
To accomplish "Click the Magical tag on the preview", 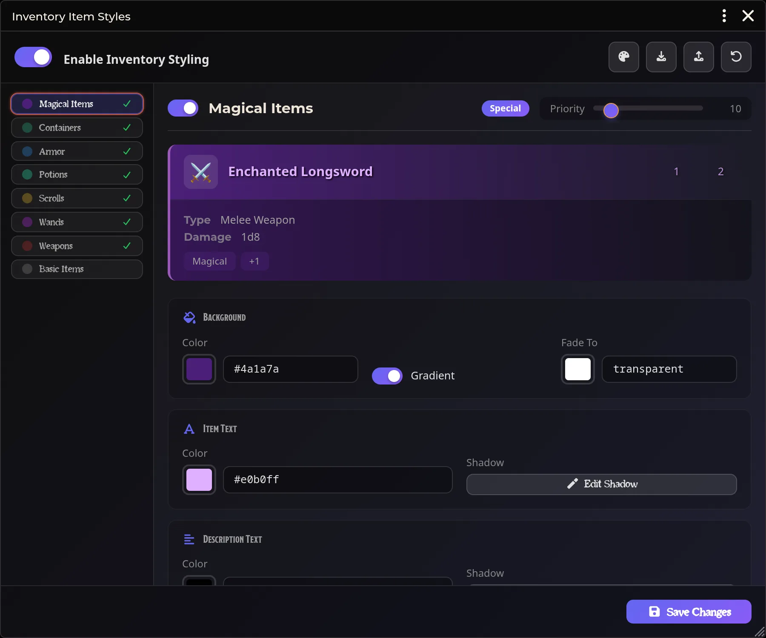I will click(209, 261).
